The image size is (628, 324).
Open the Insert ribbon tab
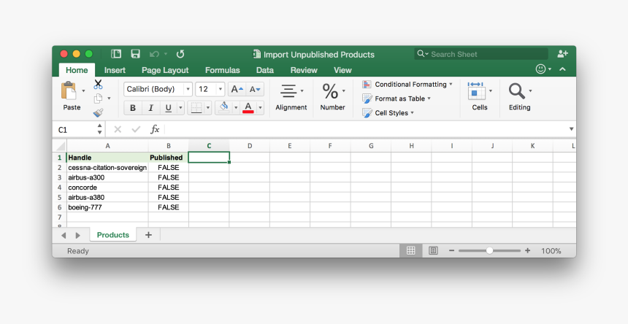coord(115,70)
